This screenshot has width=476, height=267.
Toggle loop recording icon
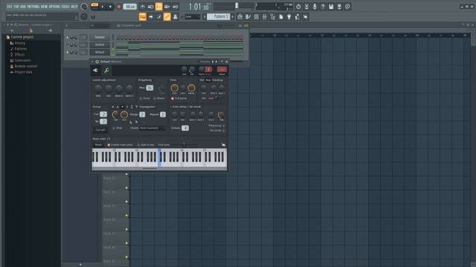176,7
